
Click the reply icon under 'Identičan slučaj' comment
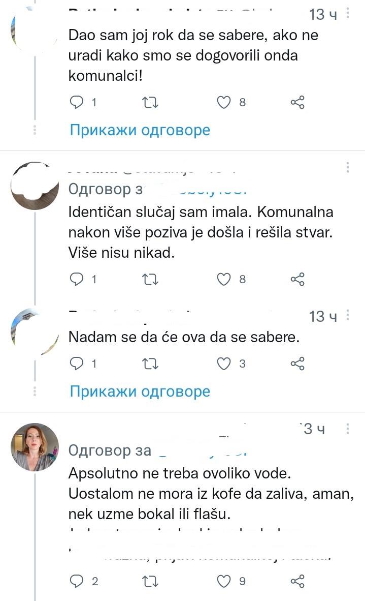tap(77, 279)
